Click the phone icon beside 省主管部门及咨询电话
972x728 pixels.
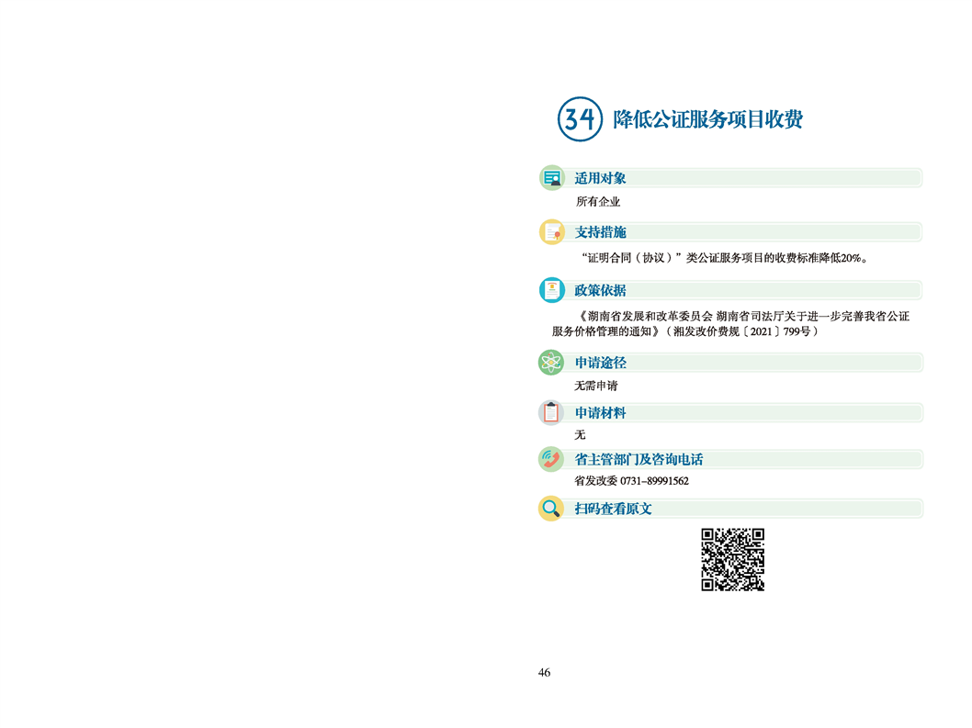pos(551,459)
